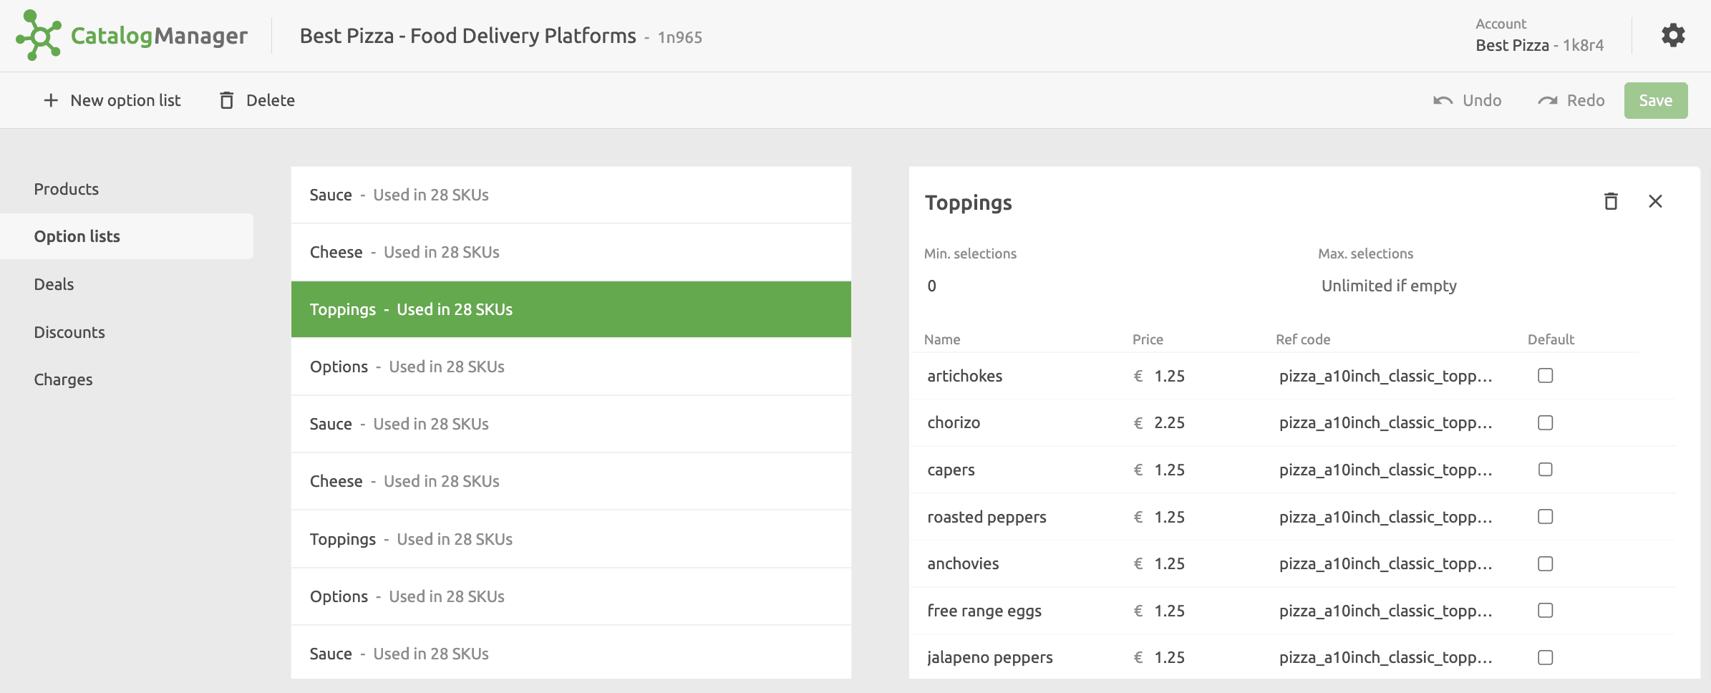This screenshot has height=693, width=1711.
Task: Open the settings gear
Action: click(1673, 34)
